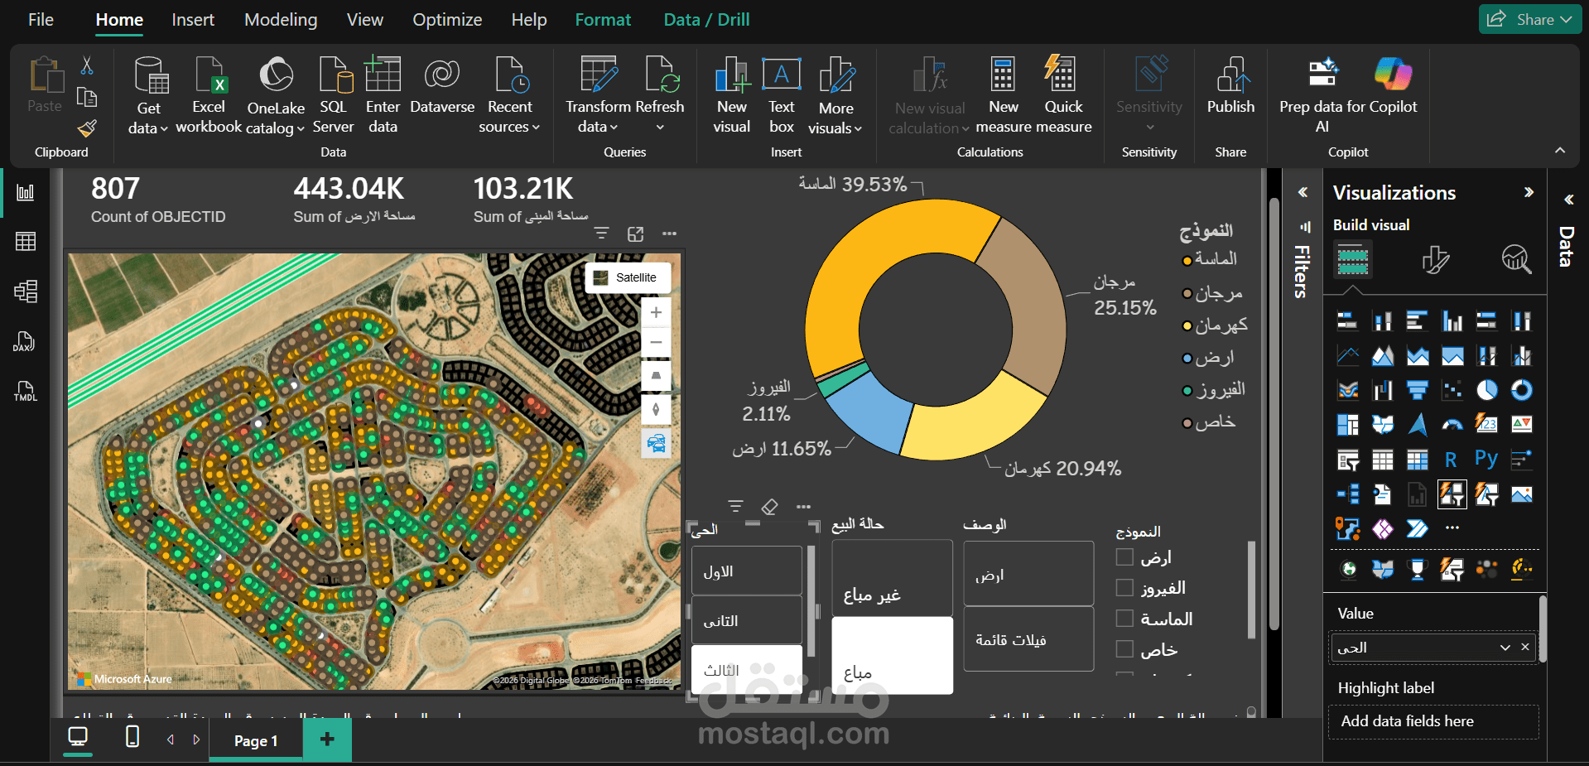Screen dimensions: 1589x766
Task: Switch to the View ribbon tab
Action: coord(365,20)
